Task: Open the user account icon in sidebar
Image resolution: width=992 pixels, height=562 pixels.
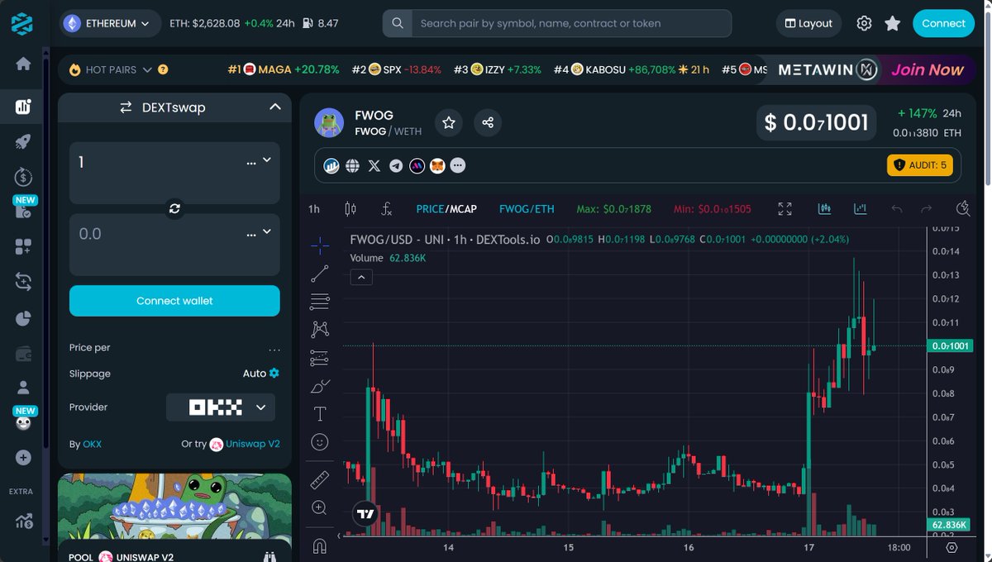Action: pos(23,387)
